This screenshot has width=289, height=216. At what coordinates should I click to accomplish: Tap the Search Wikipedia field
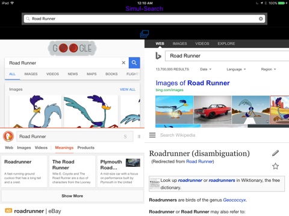coord(178,135)
